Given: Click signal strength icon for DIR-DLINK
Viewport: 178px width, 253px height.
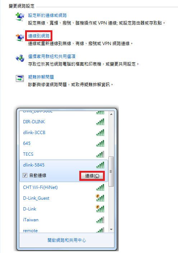Looking at the screenshot, I should tap(100, 122).
